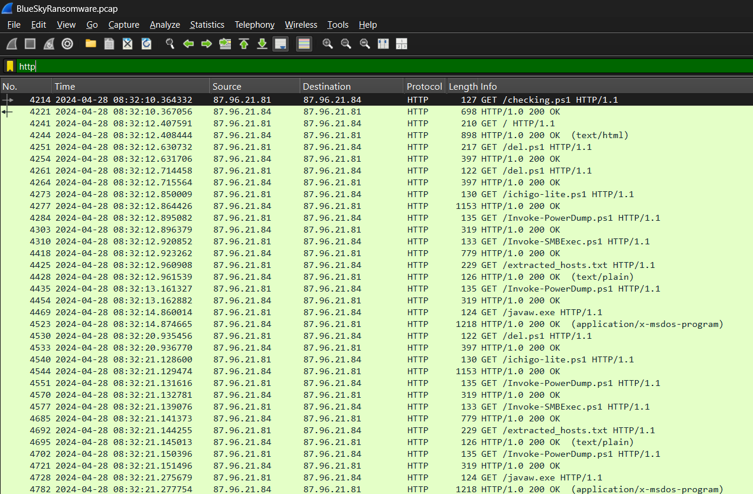Select packet 4692 GET /extracted_hosts.txt
Image resolution: width=753 pixels, height=494 pixels.
[376, 430]
